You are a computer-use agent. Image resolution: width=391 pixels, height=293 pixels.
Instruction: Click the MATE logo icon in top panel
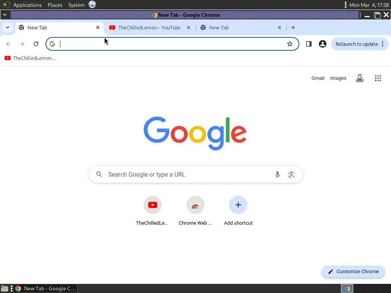click(7, 5)
